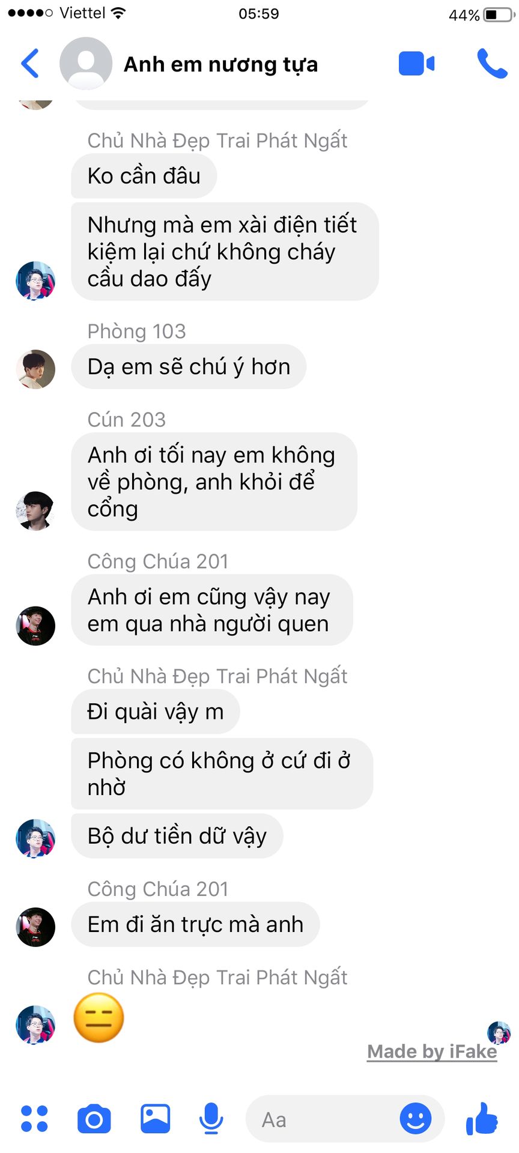The image size is (519, 1153).
Task: Tap Phòng 103's avatar
Action: coord(35,369)
